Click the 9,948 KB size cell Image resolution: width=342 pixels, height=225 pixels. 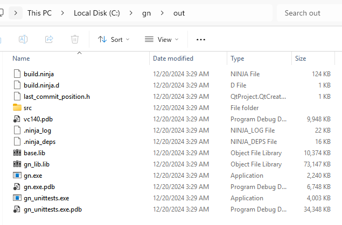(x=319, y=119)
